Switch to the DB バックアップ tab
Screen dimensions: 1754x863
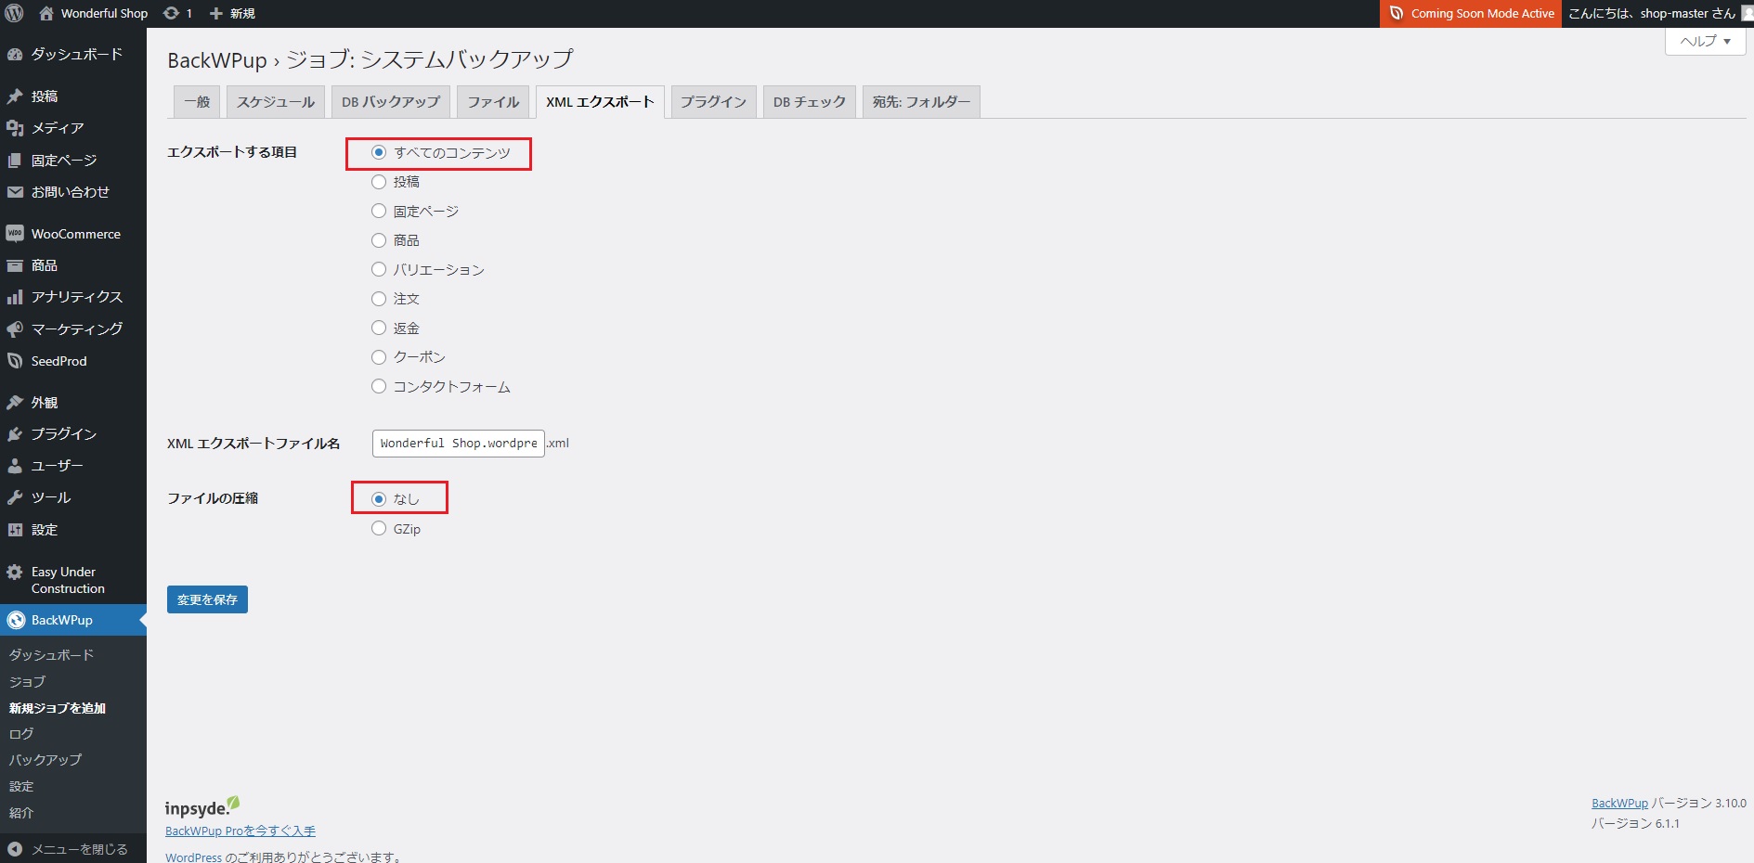(x=390, y=102)
